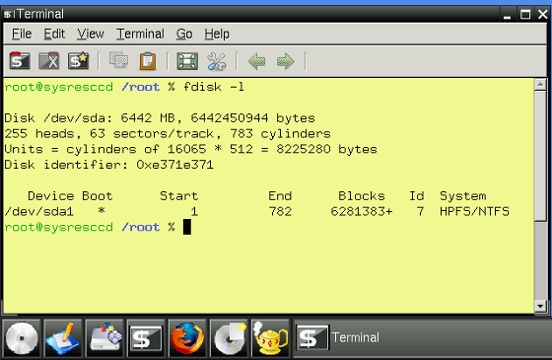Click the 'HPFS/NTFS' system value
This screenshot has height=360, width=552.
pyautogui.click(x=474, y=211)
